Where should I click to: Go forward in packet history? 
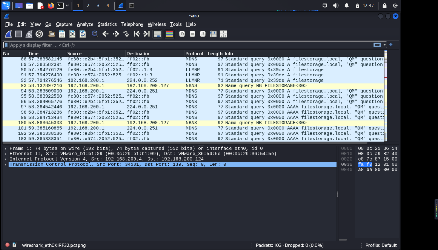tap(116, 34)
